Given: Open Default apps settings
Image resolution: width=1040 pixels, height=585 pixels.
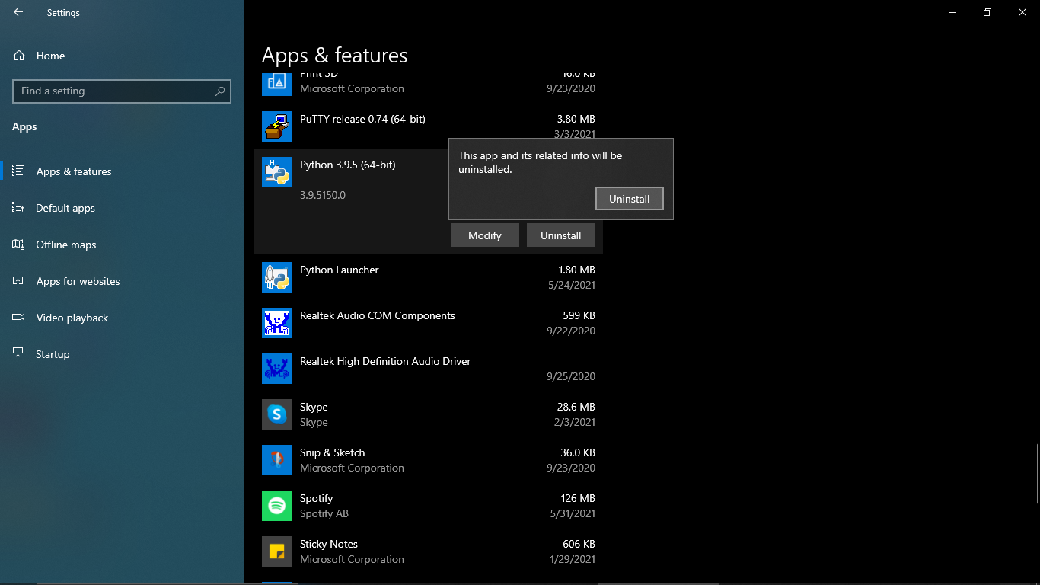Looking at the screenshot, I should tap(65, 208).
